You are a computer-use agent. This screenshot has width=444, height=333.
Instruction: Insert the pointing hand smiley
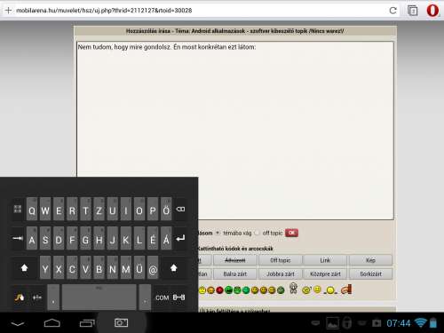point(346,289)
